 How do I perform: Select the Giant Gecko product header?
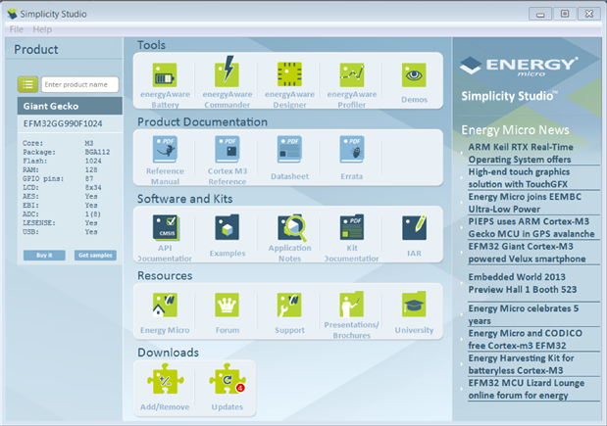70,106
